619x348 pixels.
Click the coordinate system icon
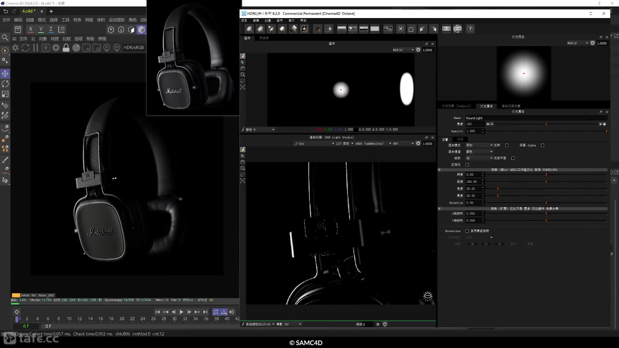tap(61, 29)
